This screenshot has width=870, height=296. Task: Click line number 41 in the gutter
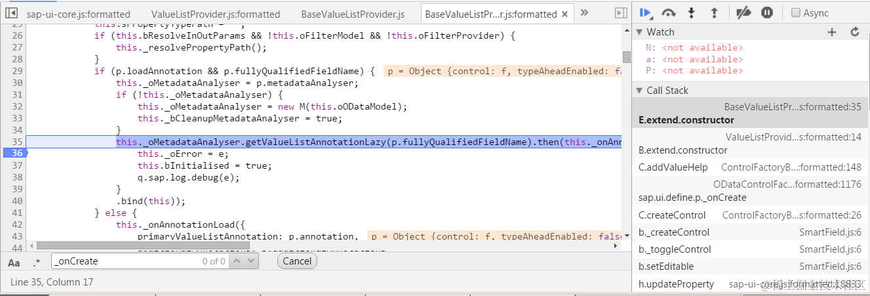tap(18, 213)
